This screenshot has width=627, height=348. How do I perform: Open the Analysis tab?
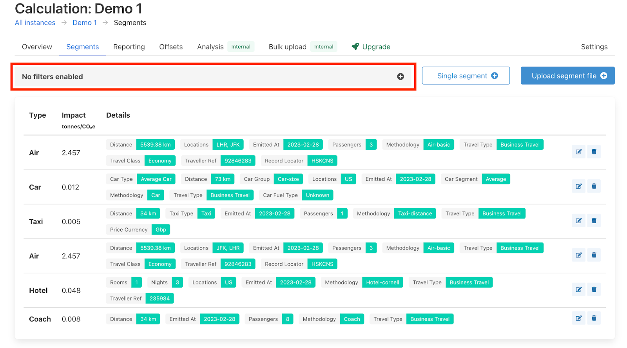click(210, 47)
